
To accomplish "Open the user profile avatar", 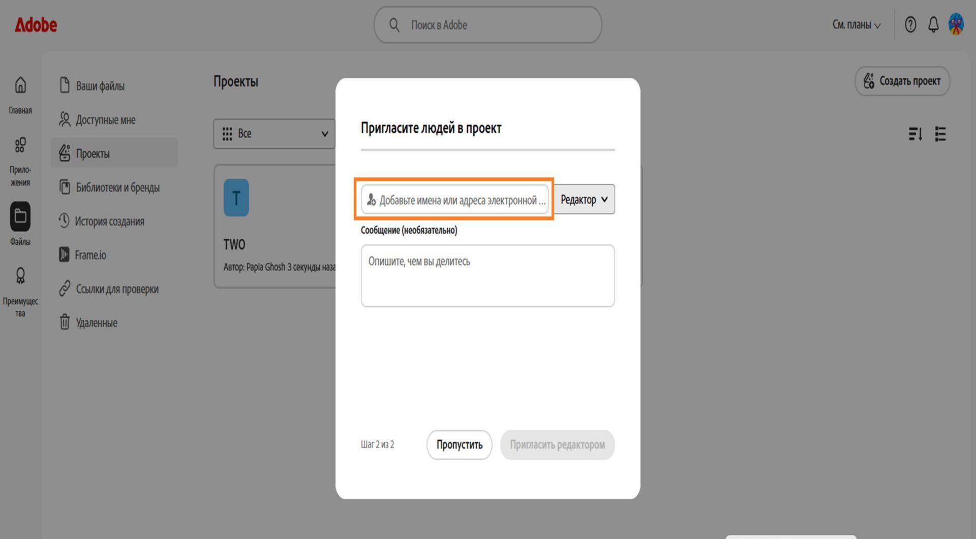I will (x=956, y=24).
